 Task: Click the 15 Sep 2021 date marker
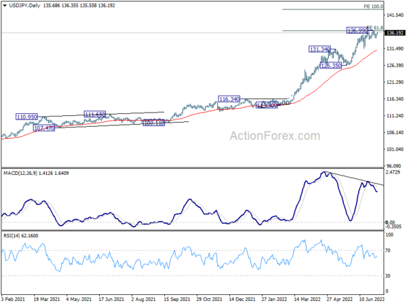pyautogui.click(x=177, y=299)
